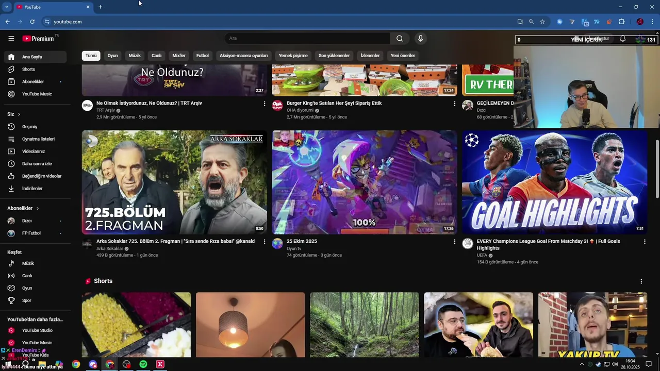The image size is (660, 371).
Task: Open options menu for Arka Sokaklar video
Action: click(x=265, y=242)
